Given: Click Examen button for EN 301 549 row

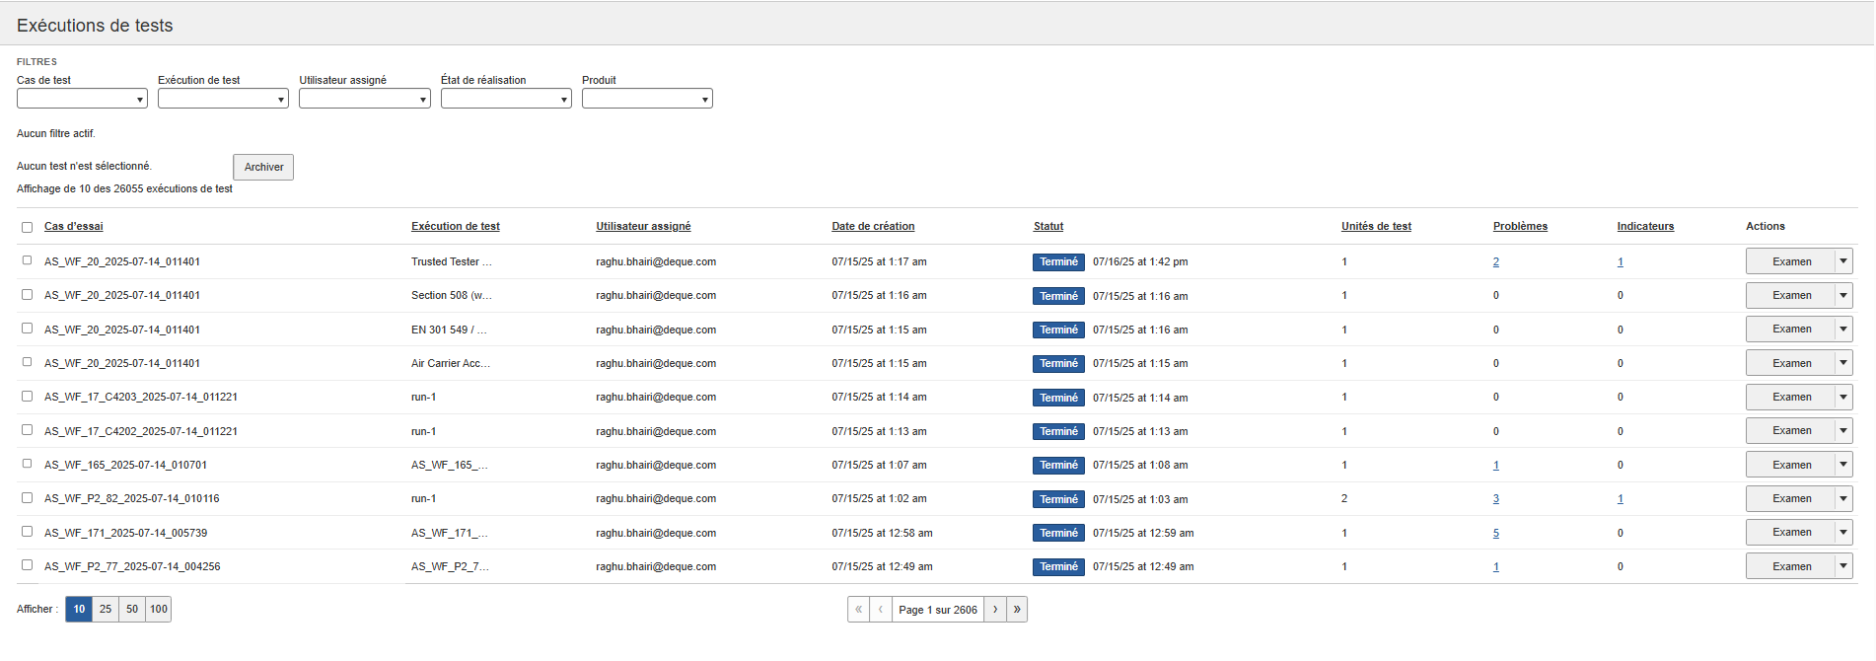Looking at the screenshot, I should [x=1790, y=330].
